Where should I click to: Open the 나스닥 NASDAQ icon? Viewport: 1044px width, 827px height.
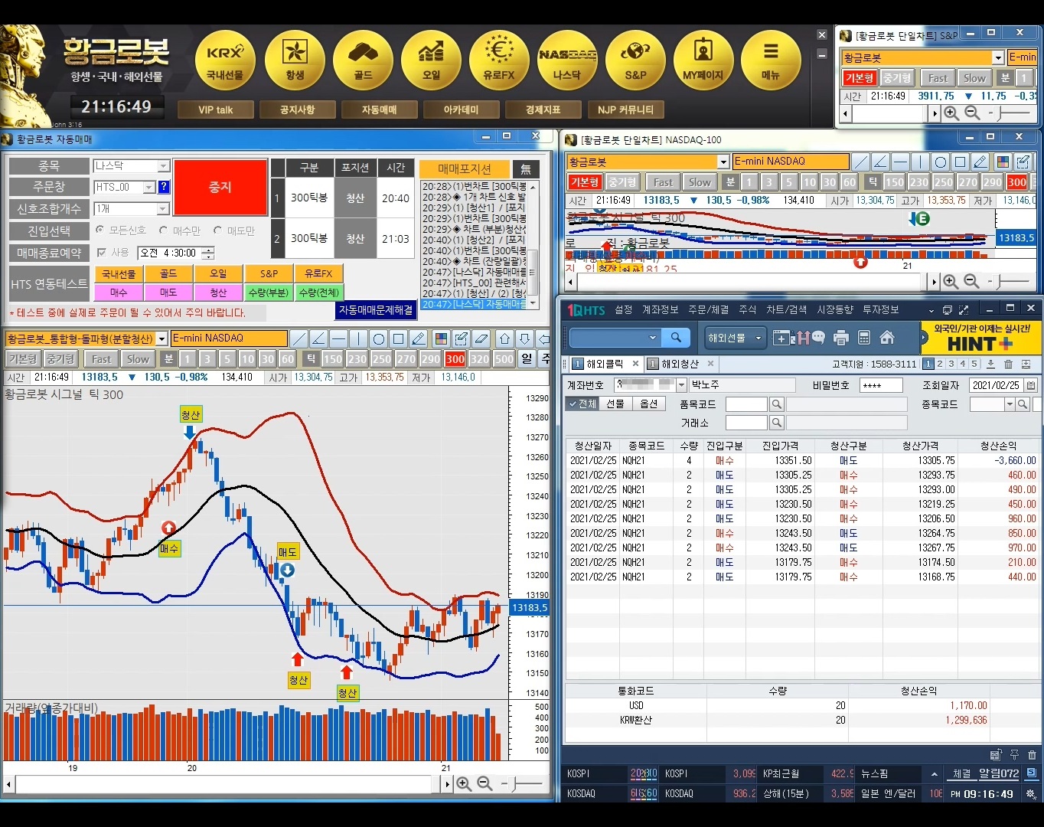coord(567,60)
